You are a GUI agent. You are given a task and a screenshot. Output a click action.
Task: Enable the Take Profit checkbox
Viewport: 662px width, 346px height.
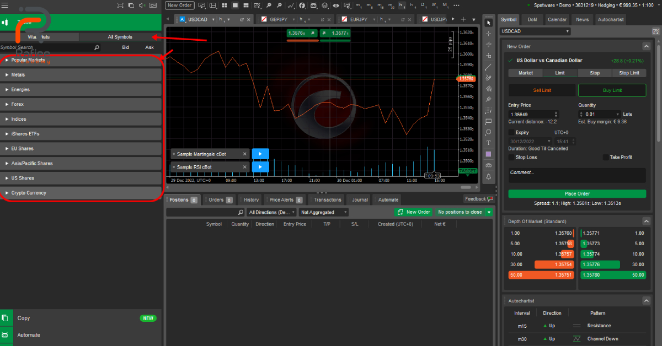606,157
